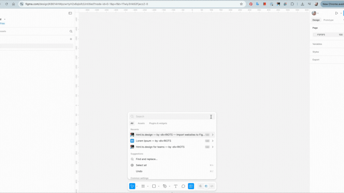Expand submenu arrow for Lorem Ipsum
The width and height of the screenshot is (344, 193).
click(212, 141)
